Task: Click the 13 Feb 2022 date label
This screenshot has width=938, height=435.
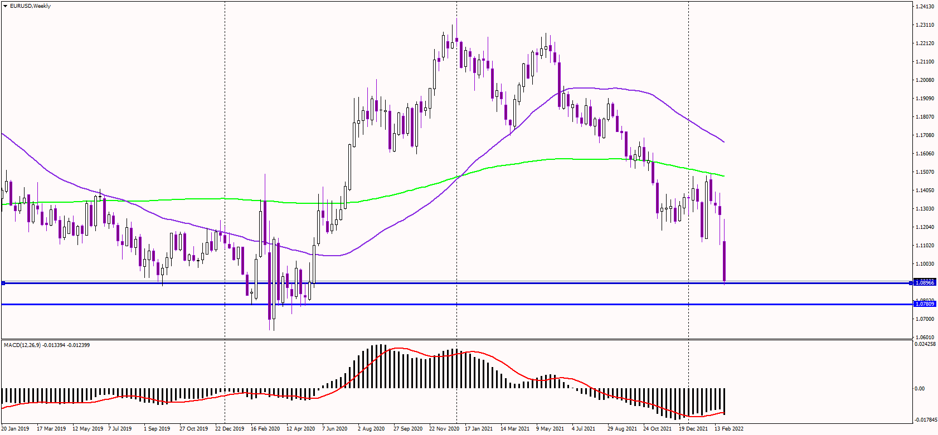Action: (729, 429)
